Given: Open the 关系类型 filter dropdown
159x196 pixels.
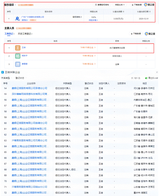Looking at the screenshot, I should click(x=7, y=78).
